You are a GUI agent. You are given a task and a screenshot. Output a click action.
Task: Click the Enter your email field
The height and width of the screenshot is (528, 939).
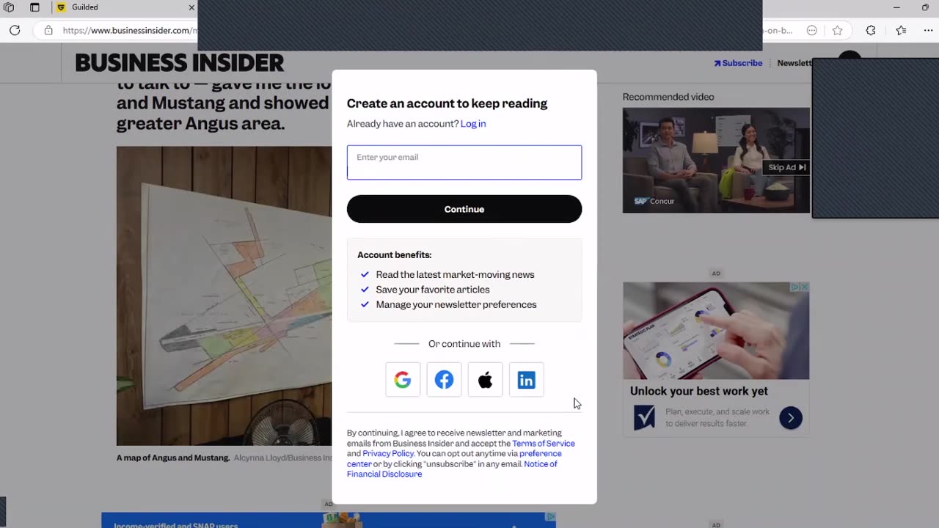[464, 162]
